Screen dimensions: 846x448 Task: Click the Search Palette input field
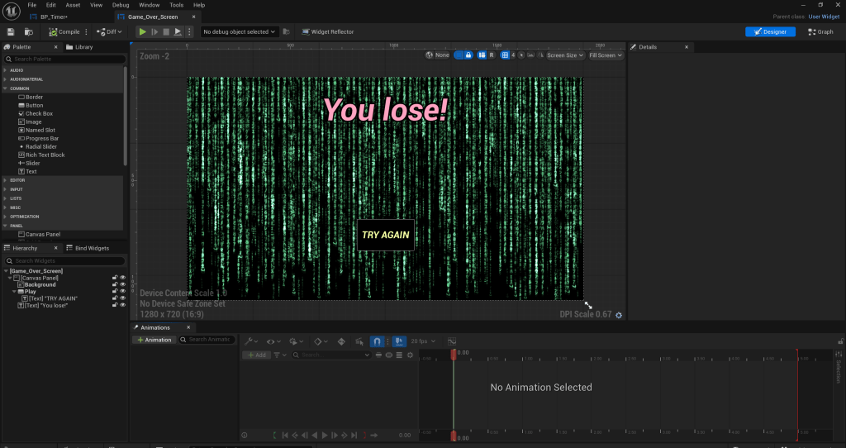66,59
